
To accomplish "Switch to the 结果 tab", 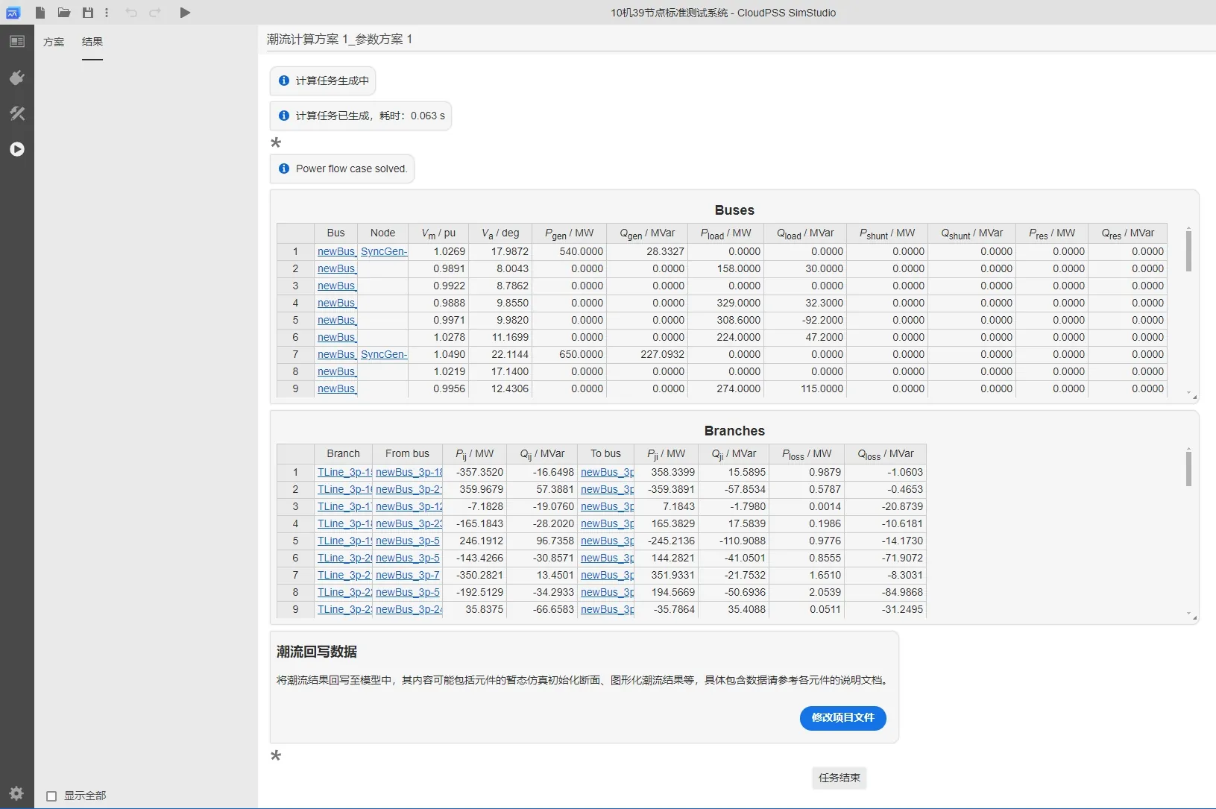I will (x=92, y=42).
